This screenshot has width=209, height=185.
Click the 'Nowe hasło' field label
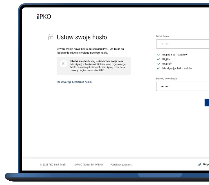tap(162, 36)
